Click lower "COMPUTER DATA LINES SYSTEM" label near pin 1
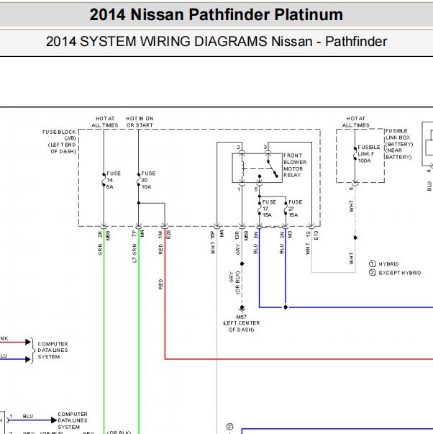The height and width of the screenshot is (434, 433). click(x=73, y=420)
